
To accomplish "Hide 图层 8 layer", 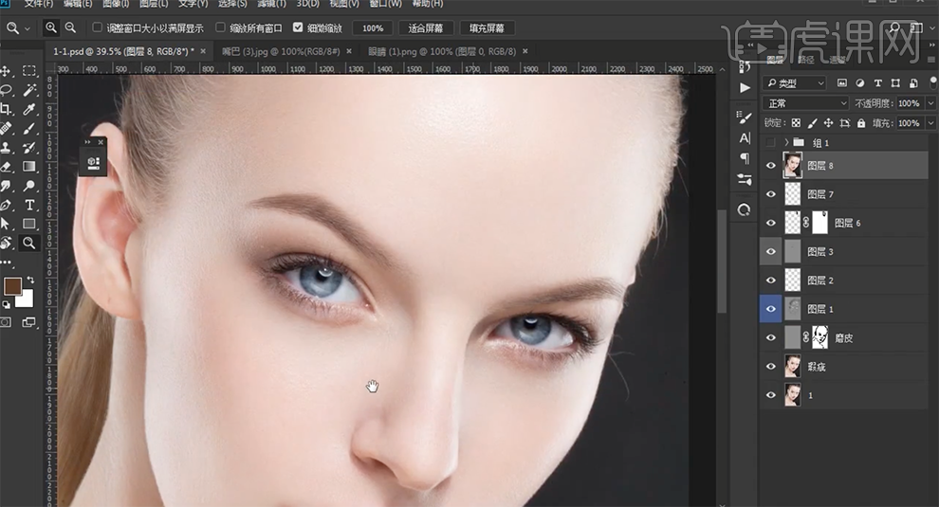I will click(771, 166).
